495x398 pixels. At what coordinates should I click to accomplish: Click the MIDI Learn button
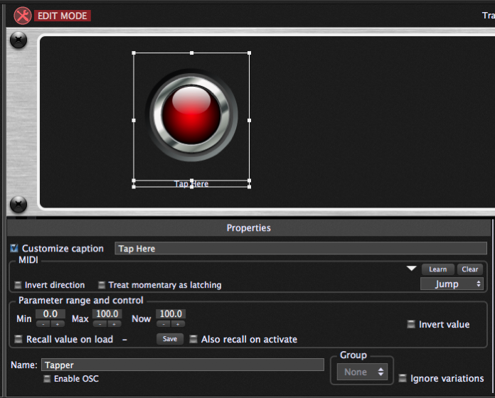(x=438, y=269)
